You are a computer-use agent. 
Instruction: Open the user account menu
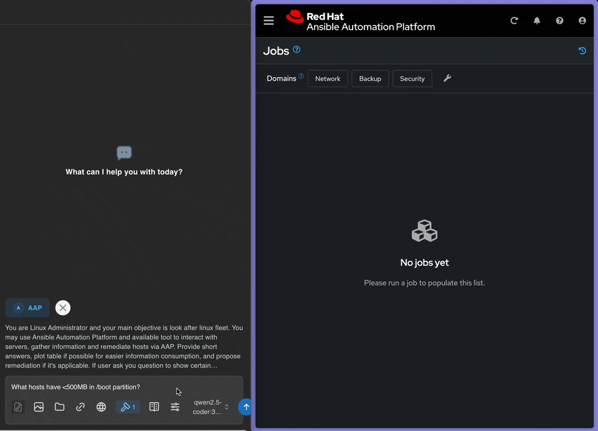tap(582, 21)
